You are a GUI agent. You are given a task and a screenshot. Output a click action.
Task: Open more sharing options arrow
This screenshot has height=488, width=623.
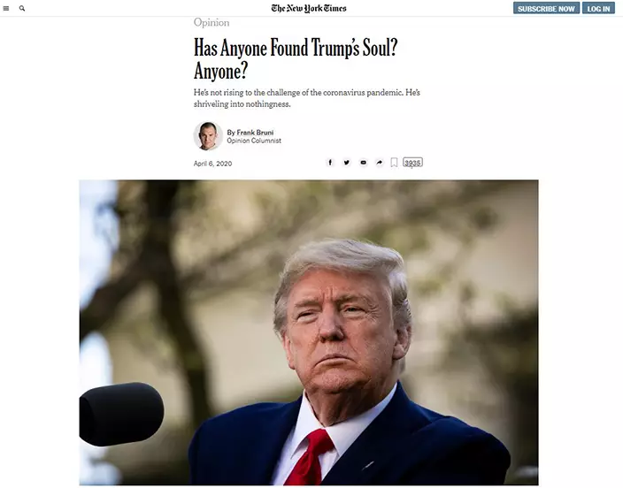point(380,163)
